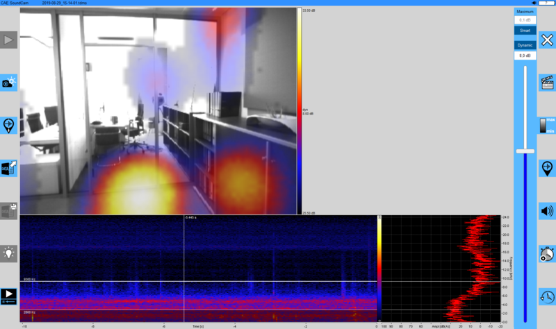
Task: Click the Dynamic 8,0 dB value field
Action: click(x=525, y=56)
